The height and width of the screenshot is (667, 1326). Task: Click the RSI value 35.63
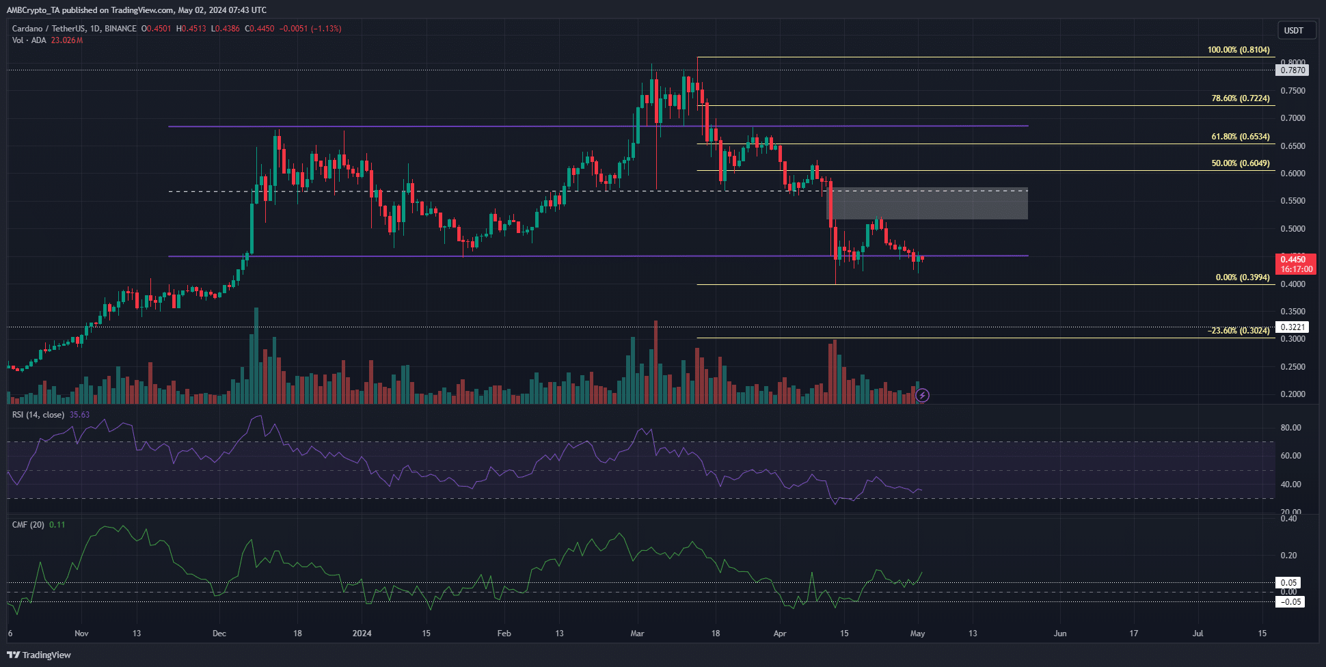tap(79, 415)
